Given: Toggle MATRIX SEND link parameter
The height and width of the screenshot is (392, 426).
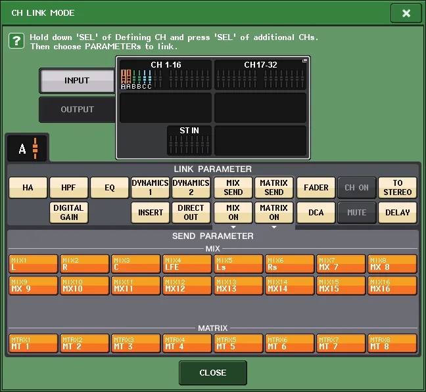Looking at the screenshot, I should coord(274,188).
